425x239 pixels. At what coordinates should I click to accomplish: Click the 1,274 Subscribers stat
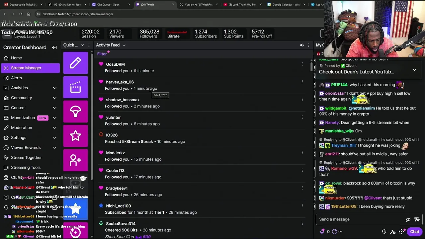point(206,34)
